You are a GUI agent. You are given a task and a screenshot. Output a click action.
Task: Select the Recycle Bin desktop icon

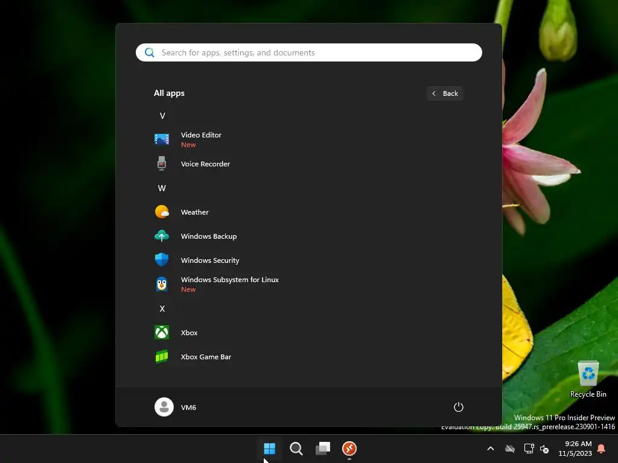click(588, 379)
